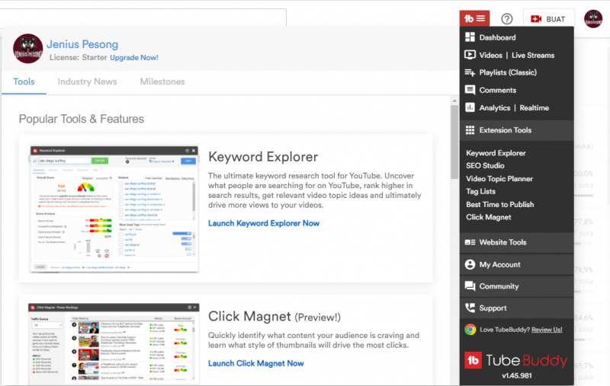Switch to the Milestones tab
The width and height of the screenshot is (610, 386).
tap(162, 81)
